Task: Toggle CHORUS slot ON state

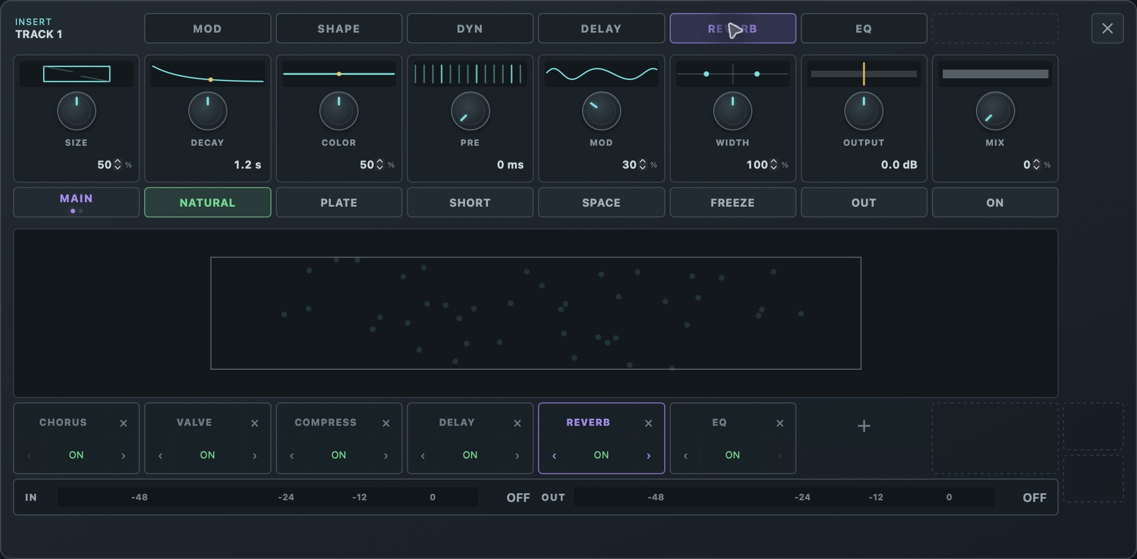Action: pos(76,455)
